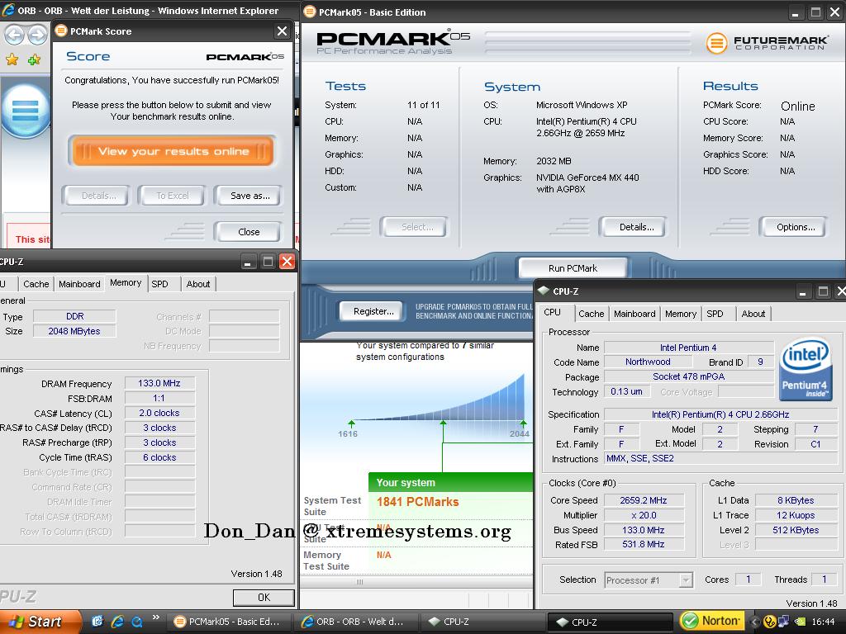Show hidden tray icons arrow
Image resolution: width=846 pixels, height=634 pixels.
point(754,622)
